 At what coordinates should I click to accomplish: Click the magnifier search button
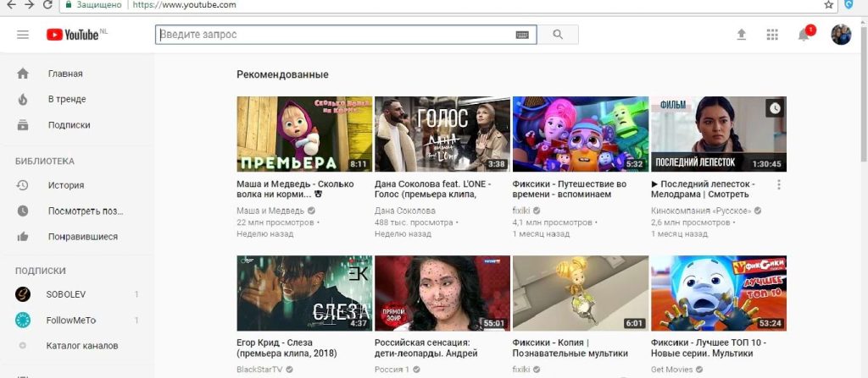point(558,35)
